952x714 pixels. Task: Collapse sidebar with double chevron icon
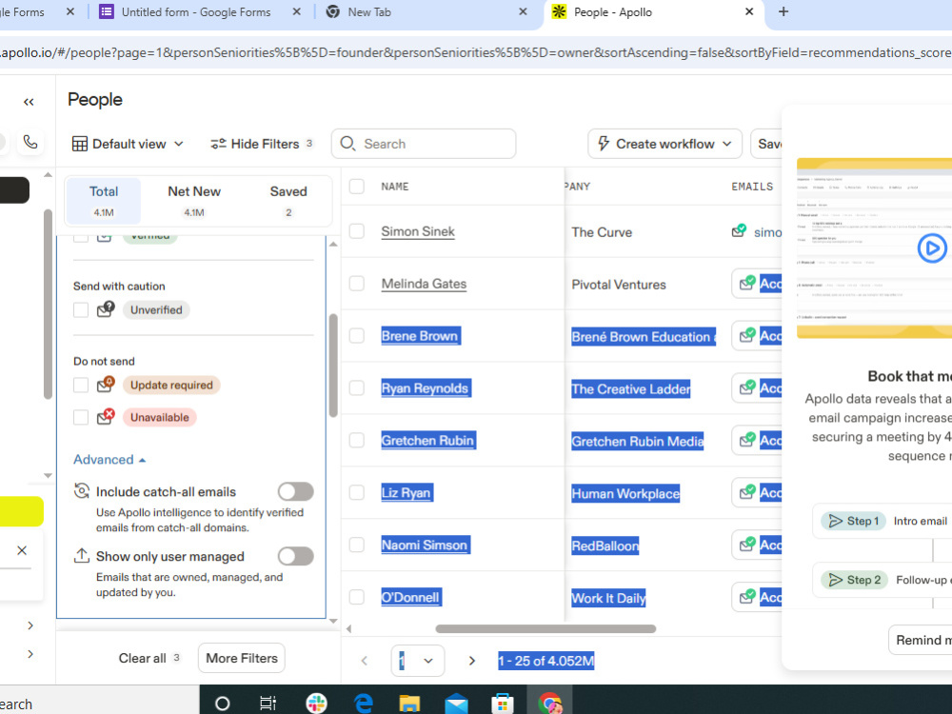pos(29,102)
